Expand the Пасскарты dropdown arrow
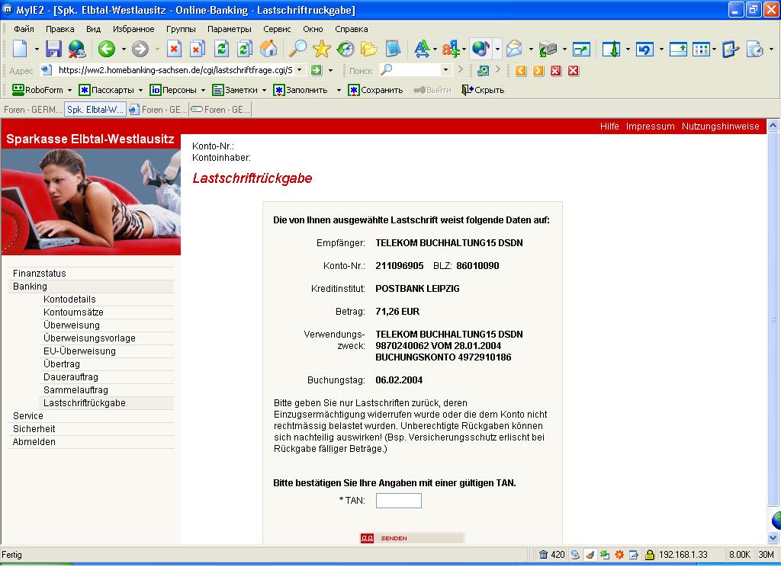The image size is (781, 567). [x=140, y=90]
